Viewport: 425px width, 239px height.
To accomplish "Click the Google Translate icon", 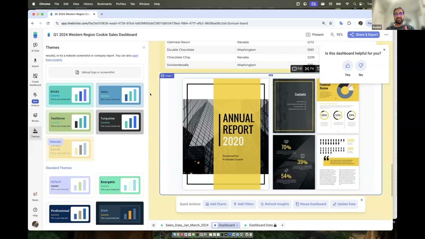I will coord(341,23).
